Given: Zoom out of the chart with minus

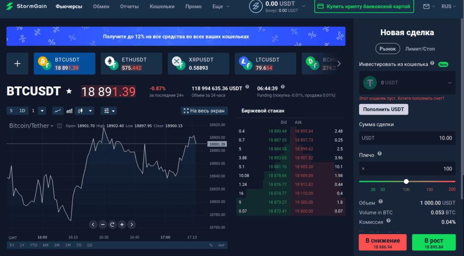Looking at the screenshot, I should (103, 224).
